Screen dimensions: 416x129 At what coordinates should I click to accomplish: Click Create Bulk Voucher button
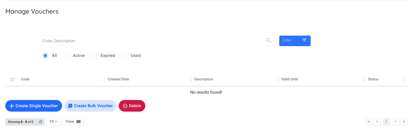click(90, 106)
